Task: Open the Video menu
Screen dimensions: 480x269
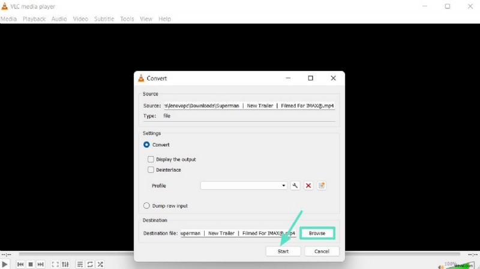Action: (x=80, y=19)
